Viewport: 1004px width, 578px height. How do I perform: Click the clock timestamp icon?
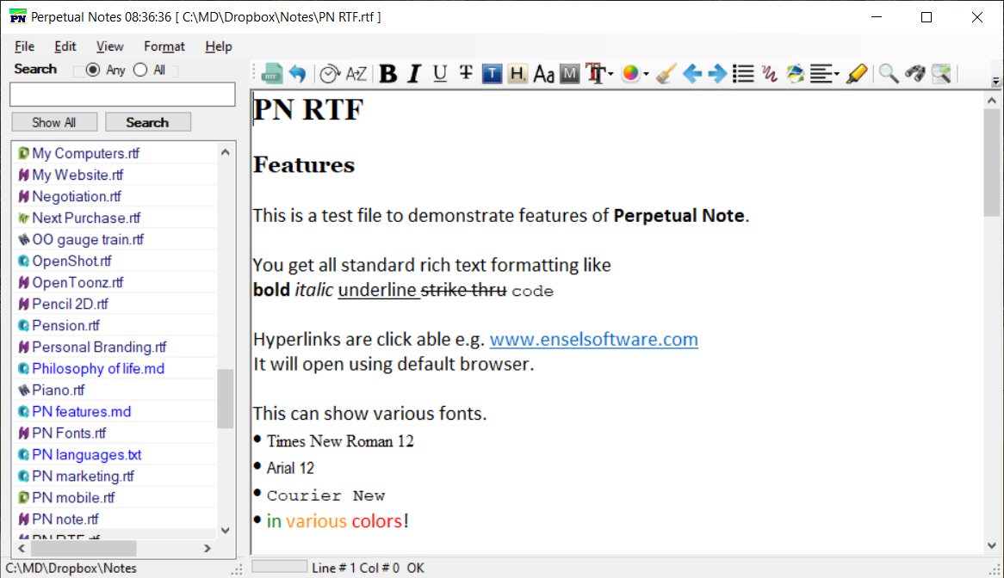329,74
